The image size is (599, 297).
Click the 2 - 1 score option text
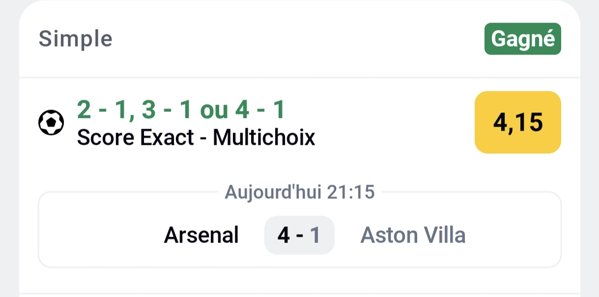(97, 111)
